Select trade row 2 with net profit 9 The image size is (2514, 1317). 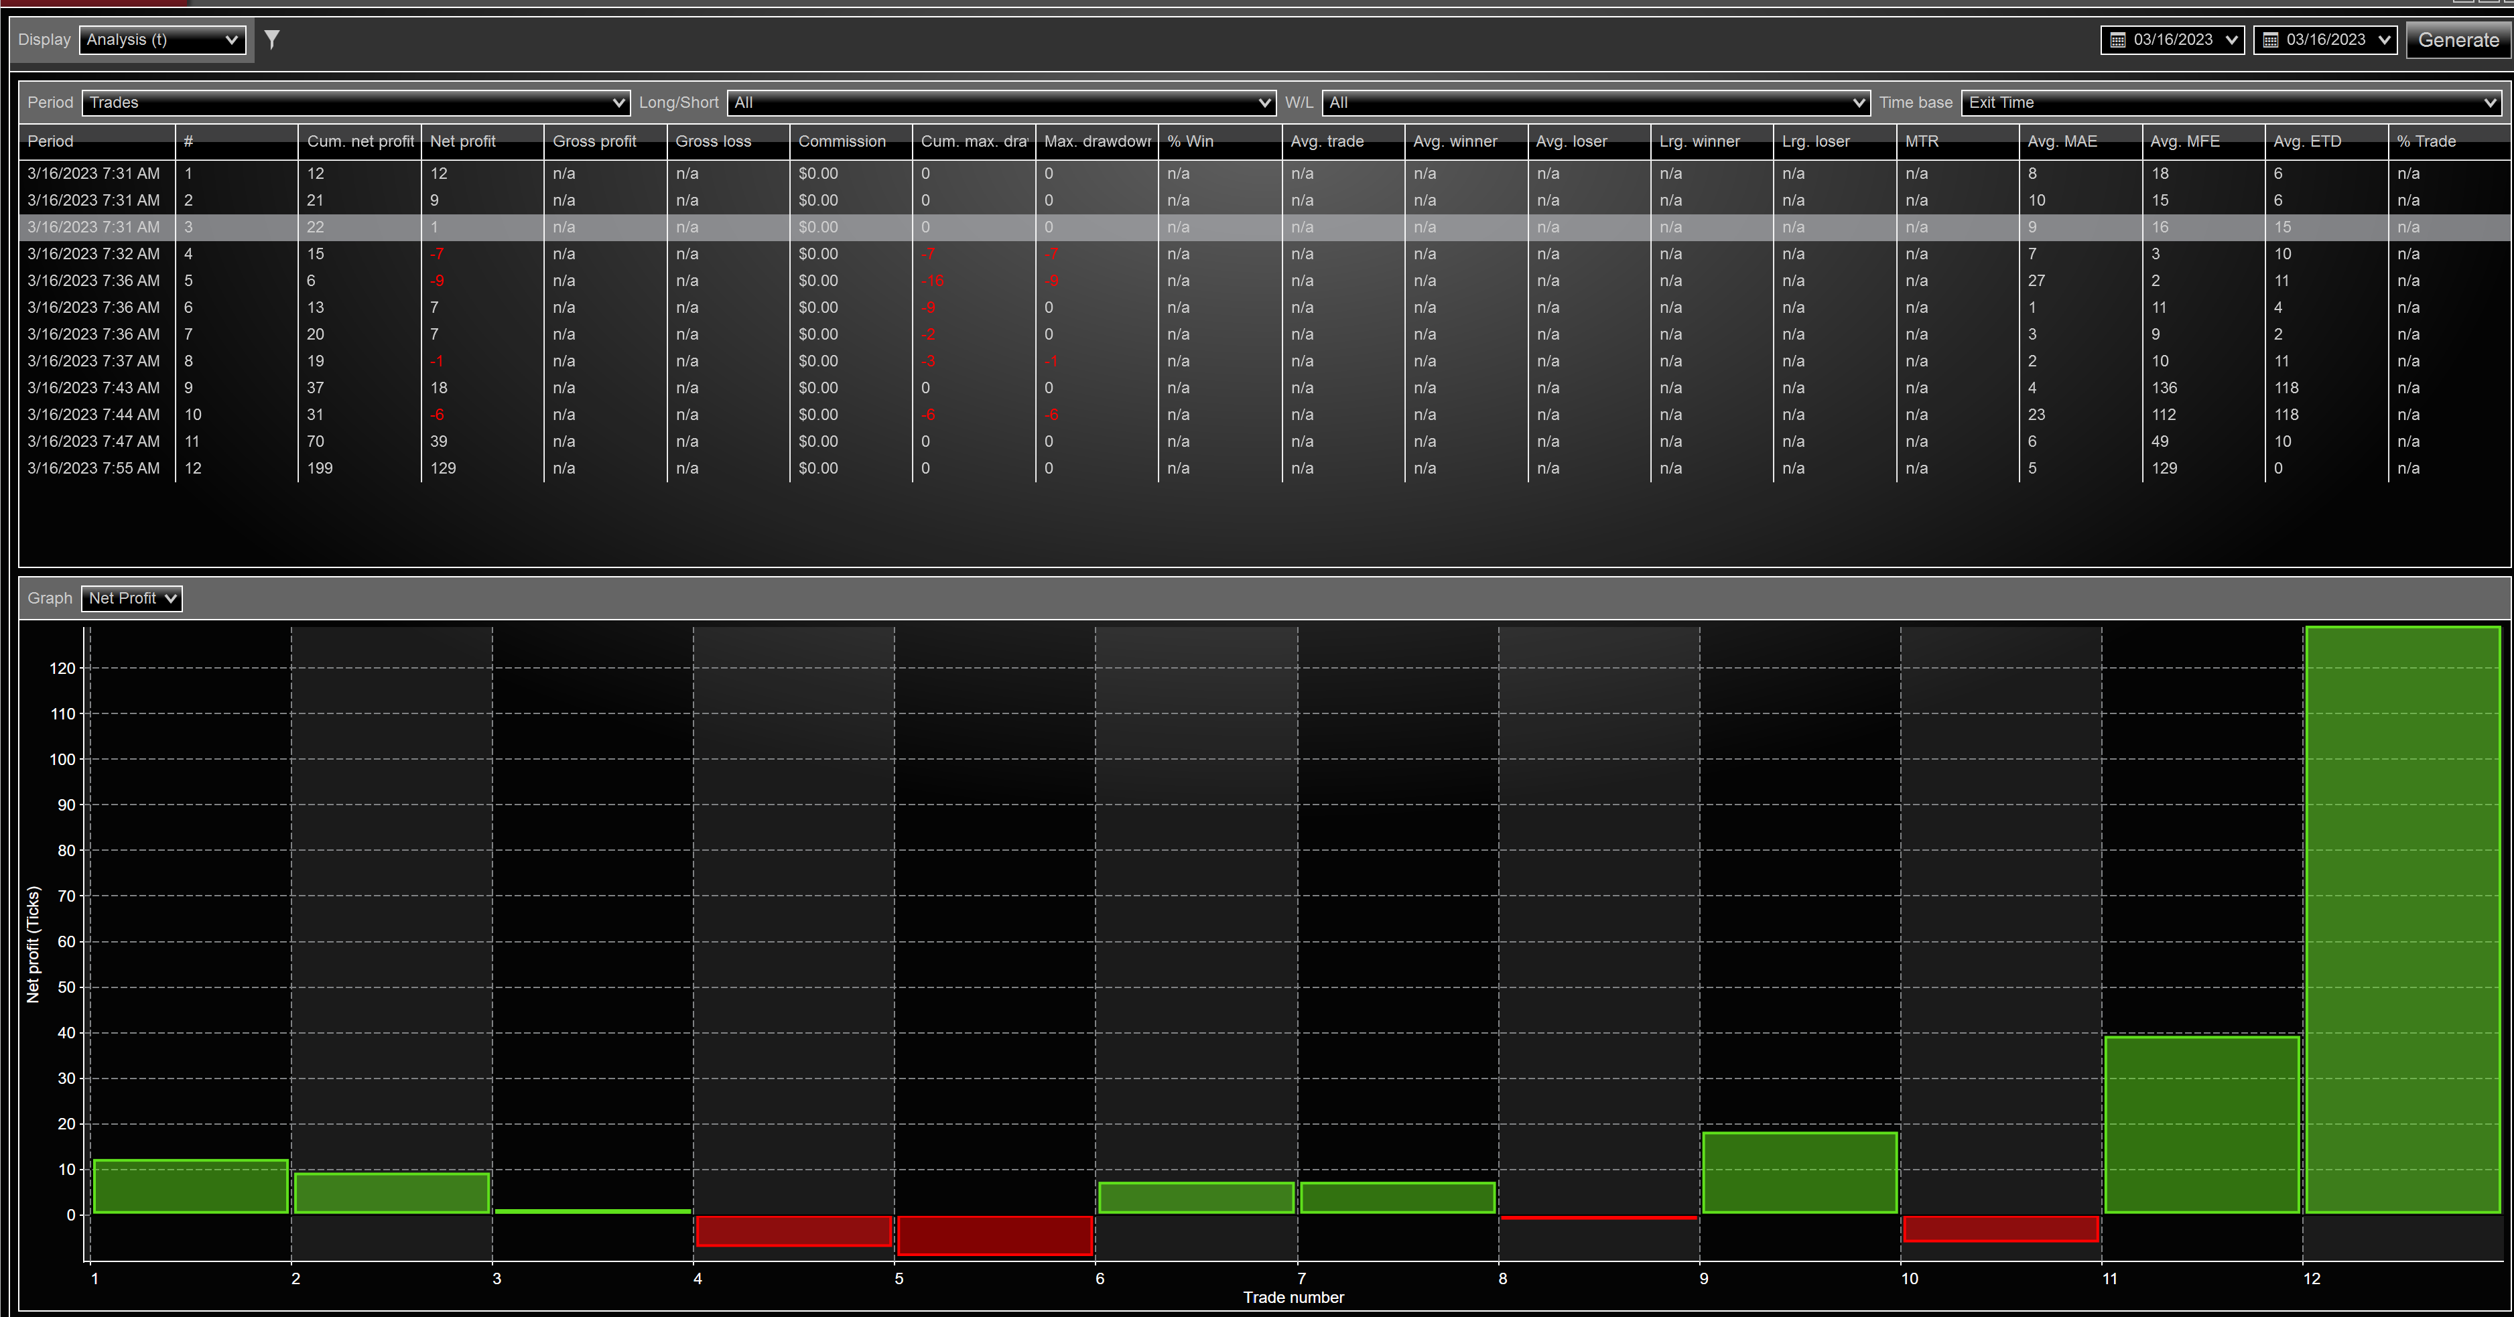click(x=1265, y=200)
